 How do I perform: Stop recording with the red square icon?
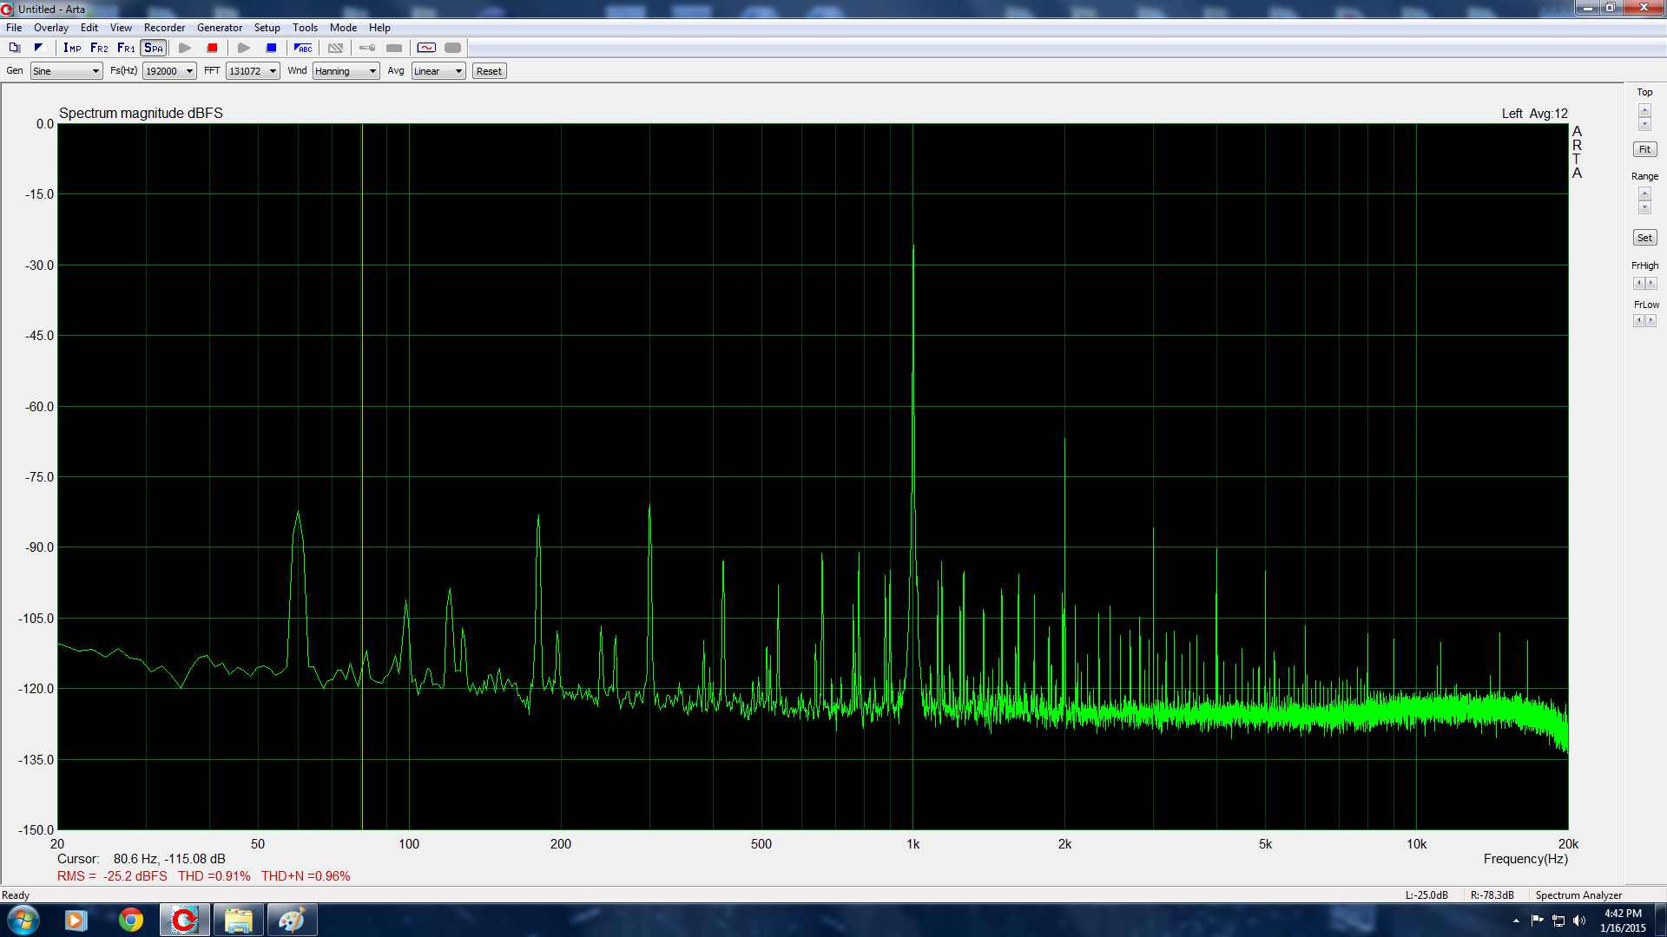tap(212, 48)
